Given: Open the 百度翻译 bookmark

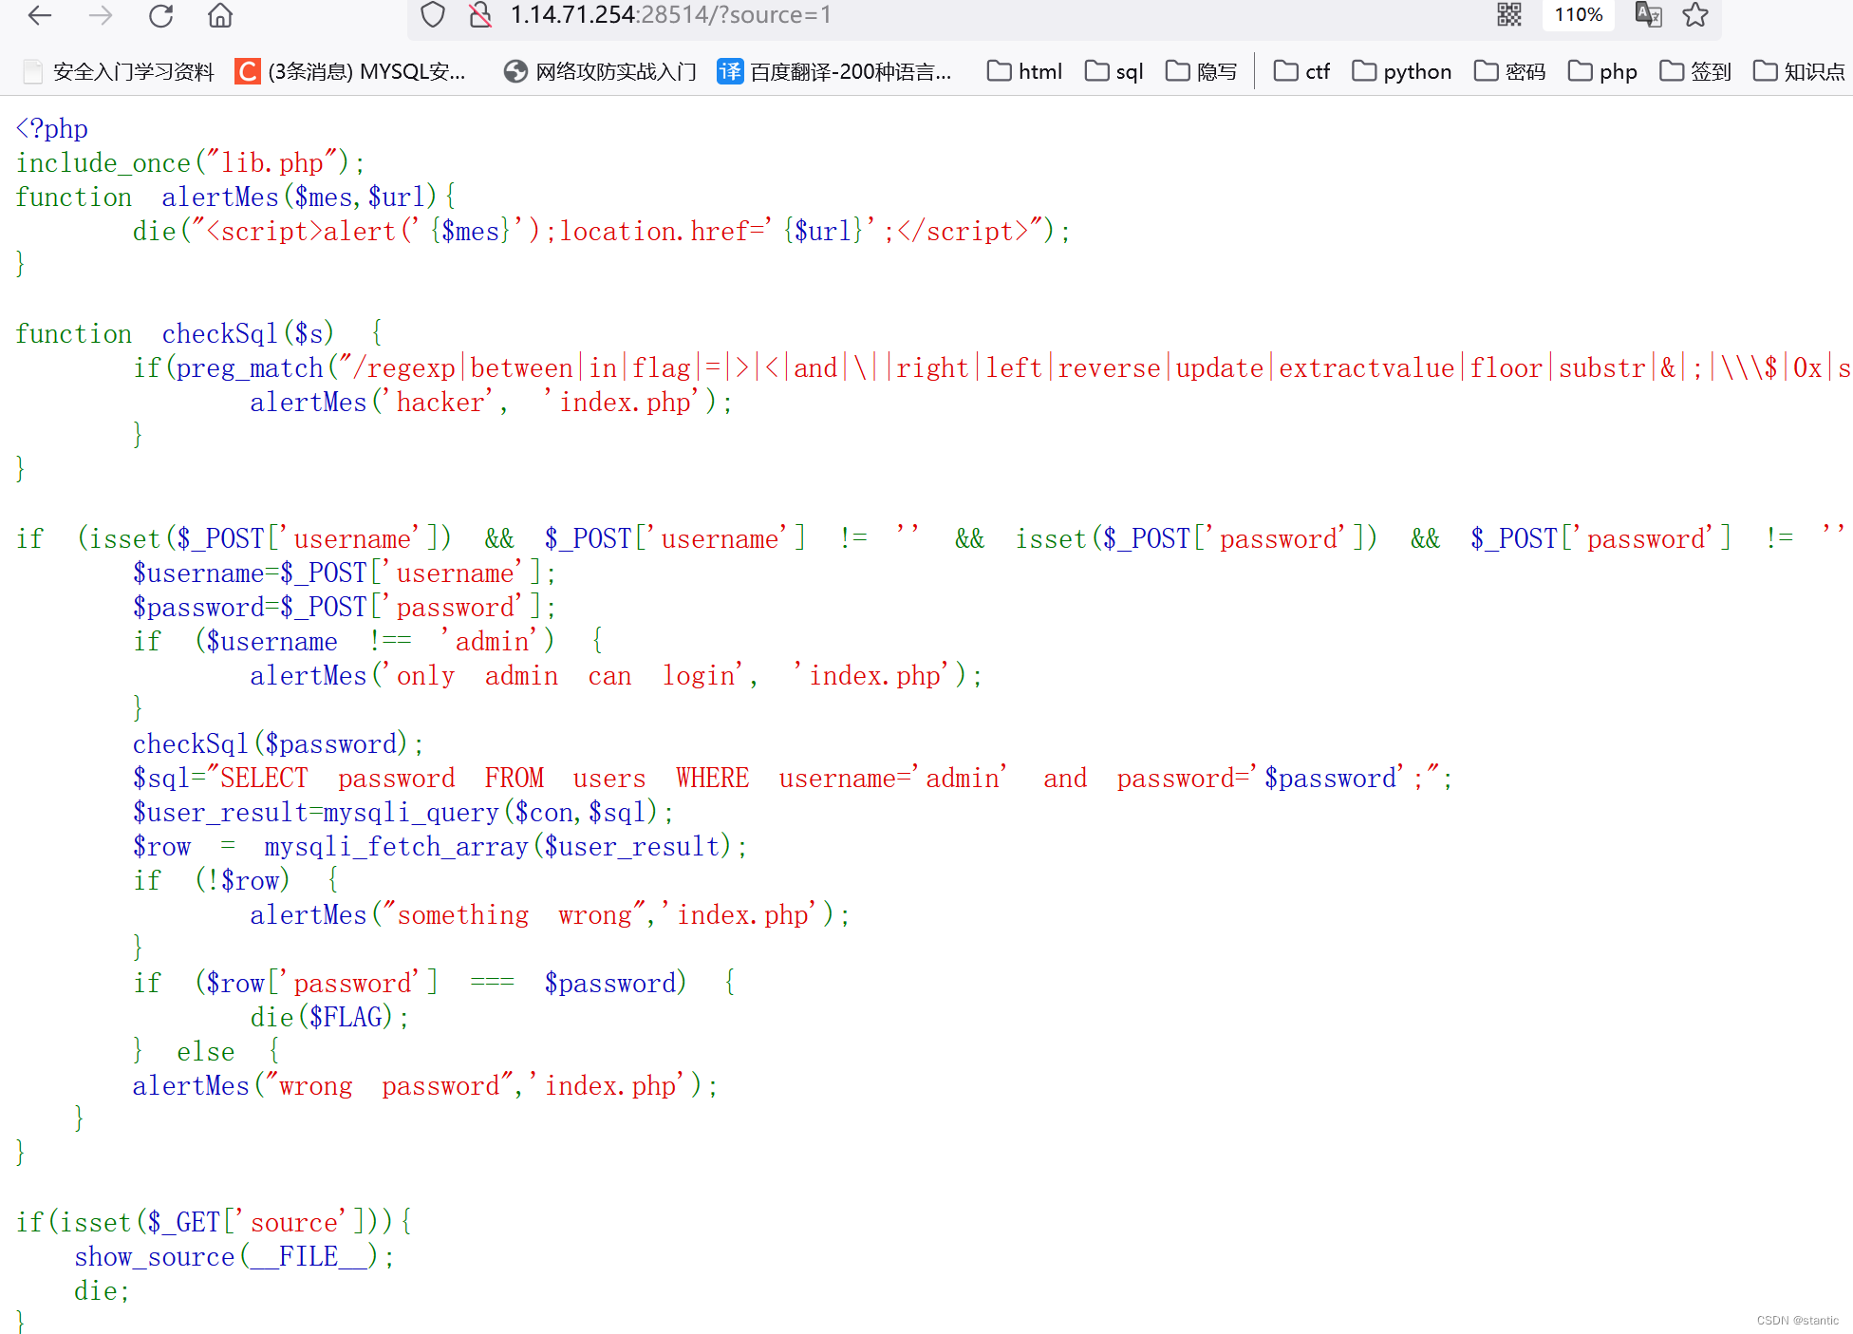Looking at the screenshot, I should [834, 71].
